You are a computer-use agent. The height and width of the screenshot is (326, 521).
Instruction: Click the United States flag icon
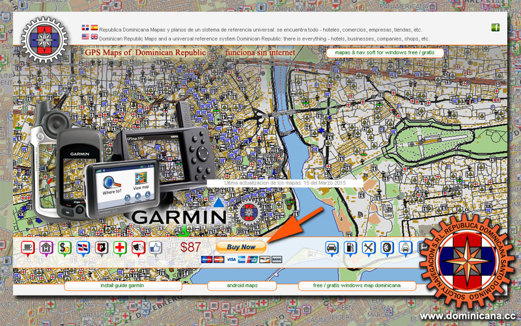tap(85, 36)
